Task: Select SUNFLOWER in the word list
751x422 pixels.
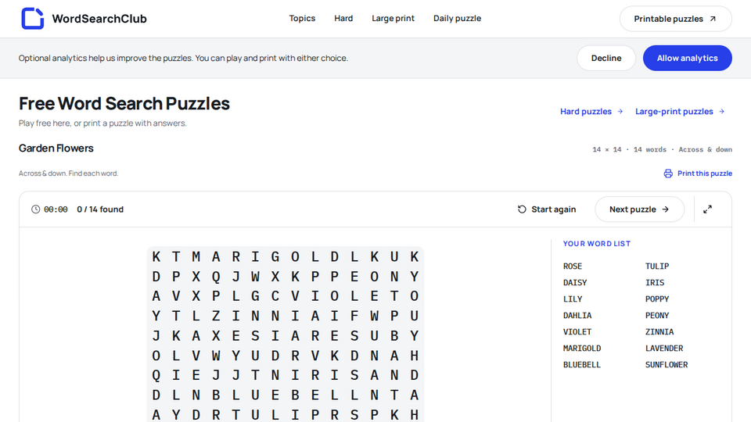Action: (x=667, y=365)
